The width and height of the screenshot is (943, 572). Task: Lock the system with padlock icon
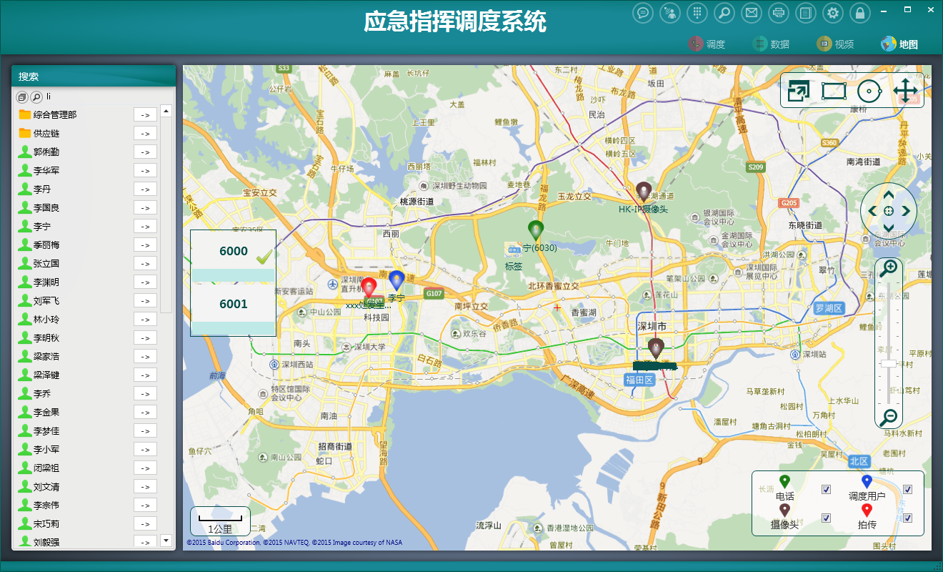859,13
